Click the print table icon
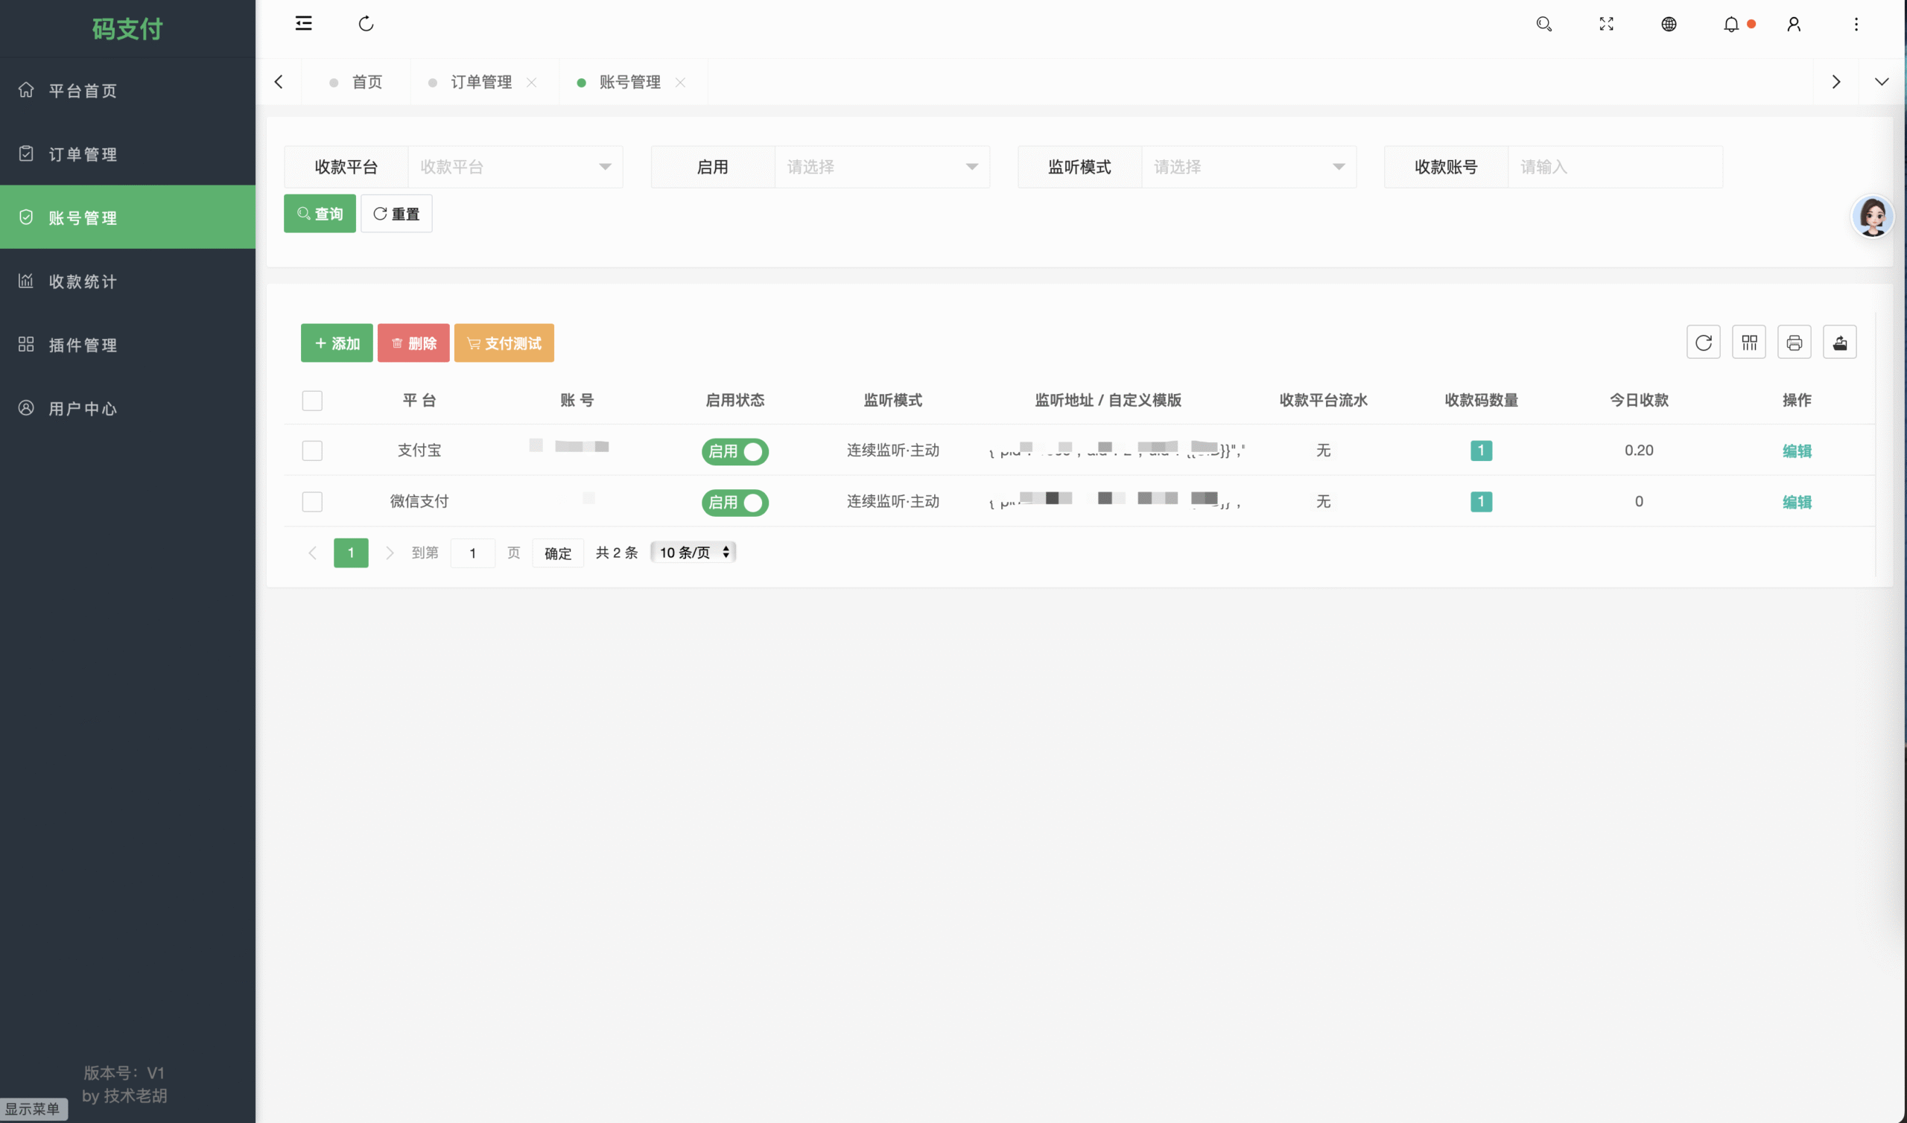Image resolution: width=1907 pixels, height=1123 pixels. click(x=1795, y=343)
